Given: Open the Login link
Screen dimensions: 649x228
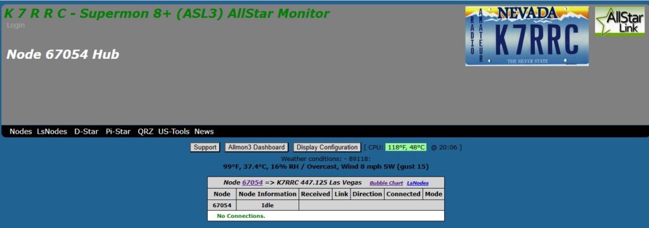Looking at the screenshot, I should click(16, 25).
